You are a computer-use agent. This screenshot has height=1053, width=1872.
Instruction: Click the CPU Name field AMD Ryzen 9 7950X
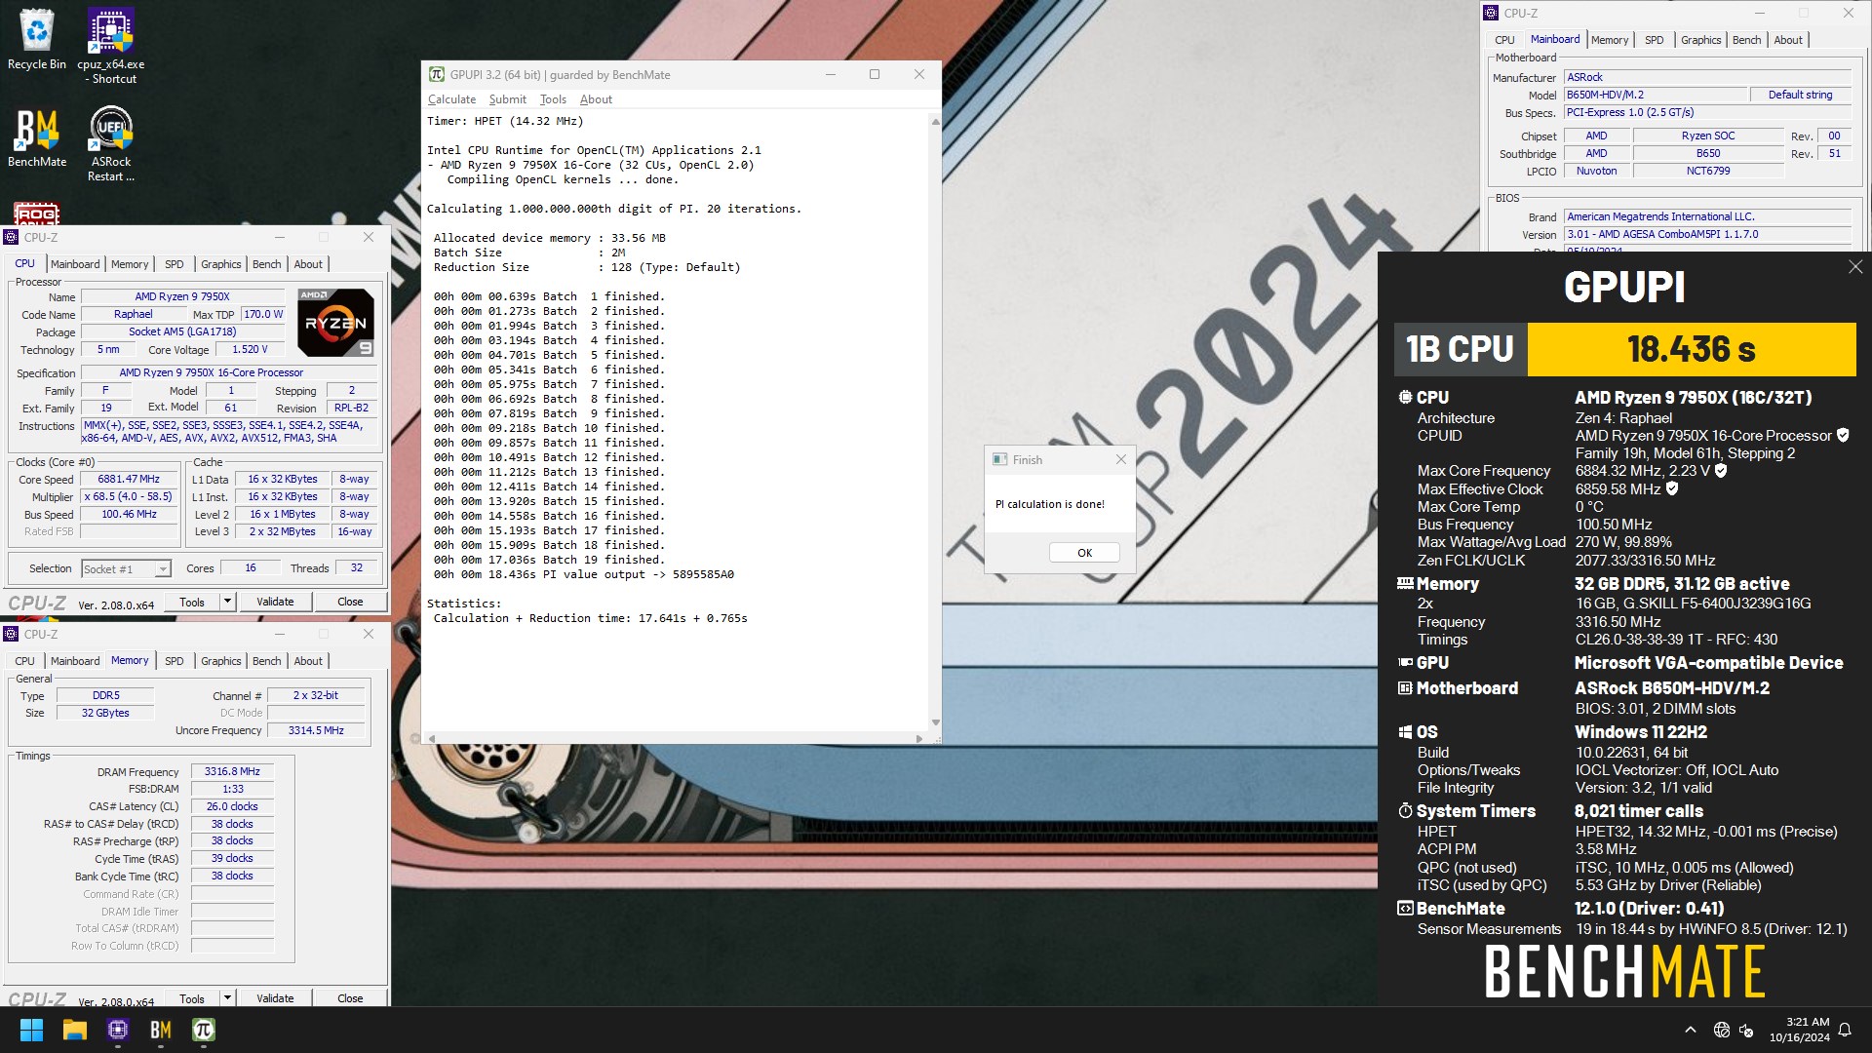coord(182,296)
